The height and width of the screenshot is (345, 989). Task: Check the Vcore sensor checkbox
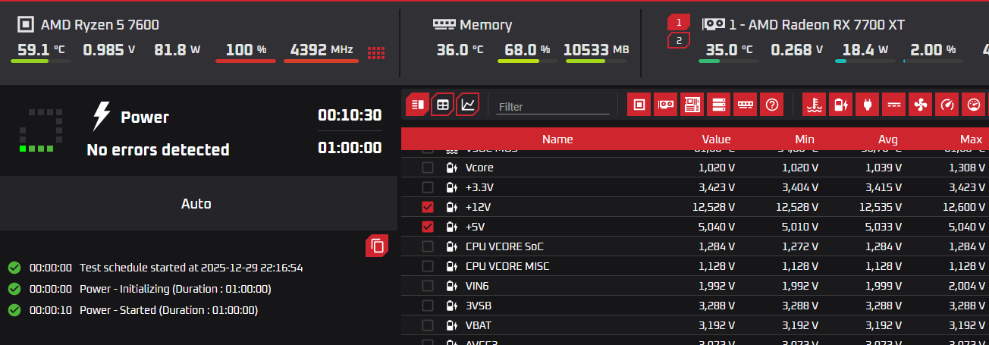(x=428, y=168)
